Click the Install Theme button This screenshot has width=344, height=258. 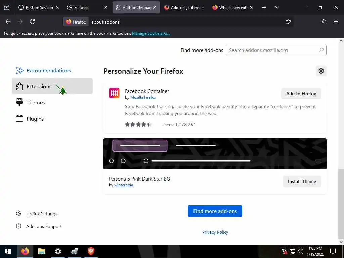tap(302, 181)
